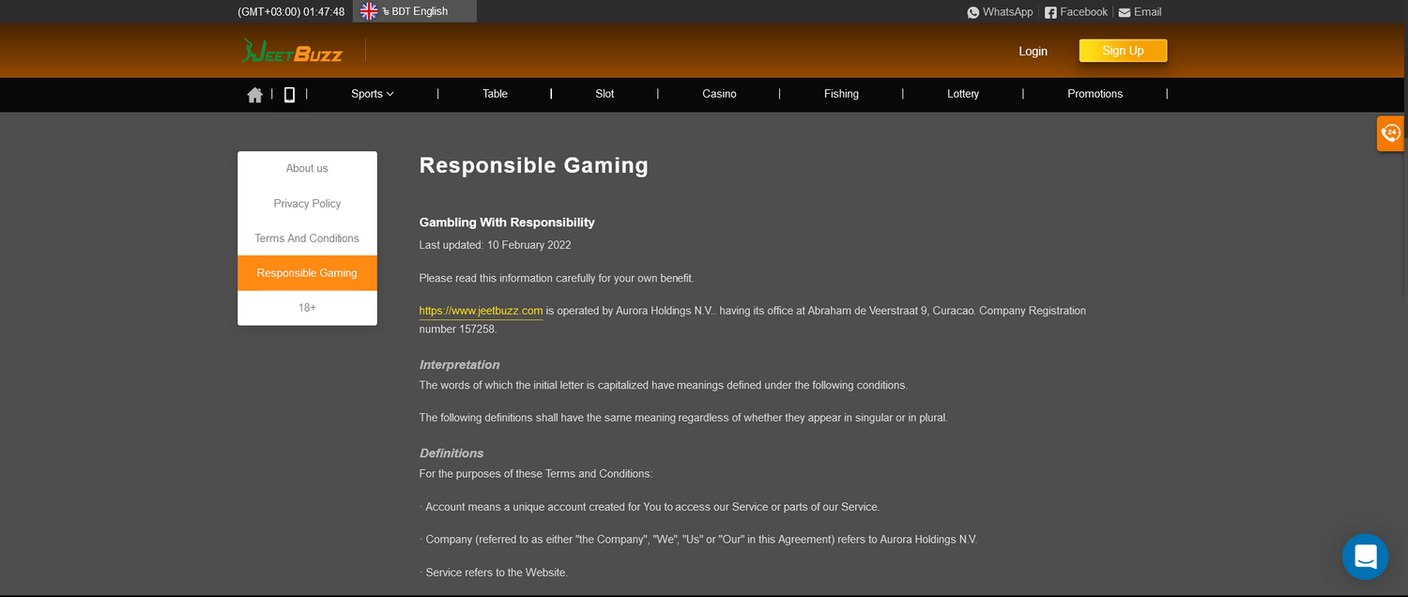The image size is (1408, 597).
Task: Click the Sign Up button
Action: pyautogui.click(x=1123, y=51)
